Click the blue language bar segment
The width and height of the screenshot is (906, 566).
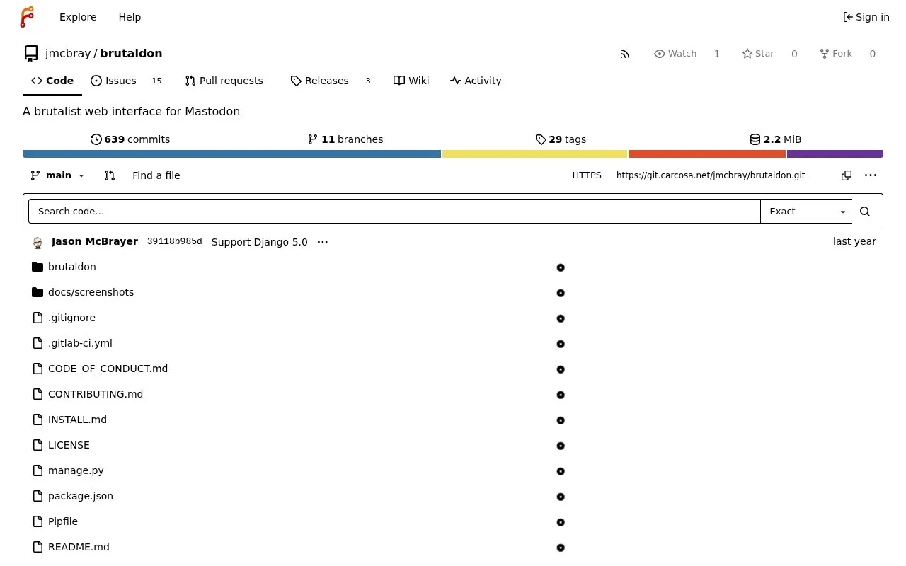231,154
